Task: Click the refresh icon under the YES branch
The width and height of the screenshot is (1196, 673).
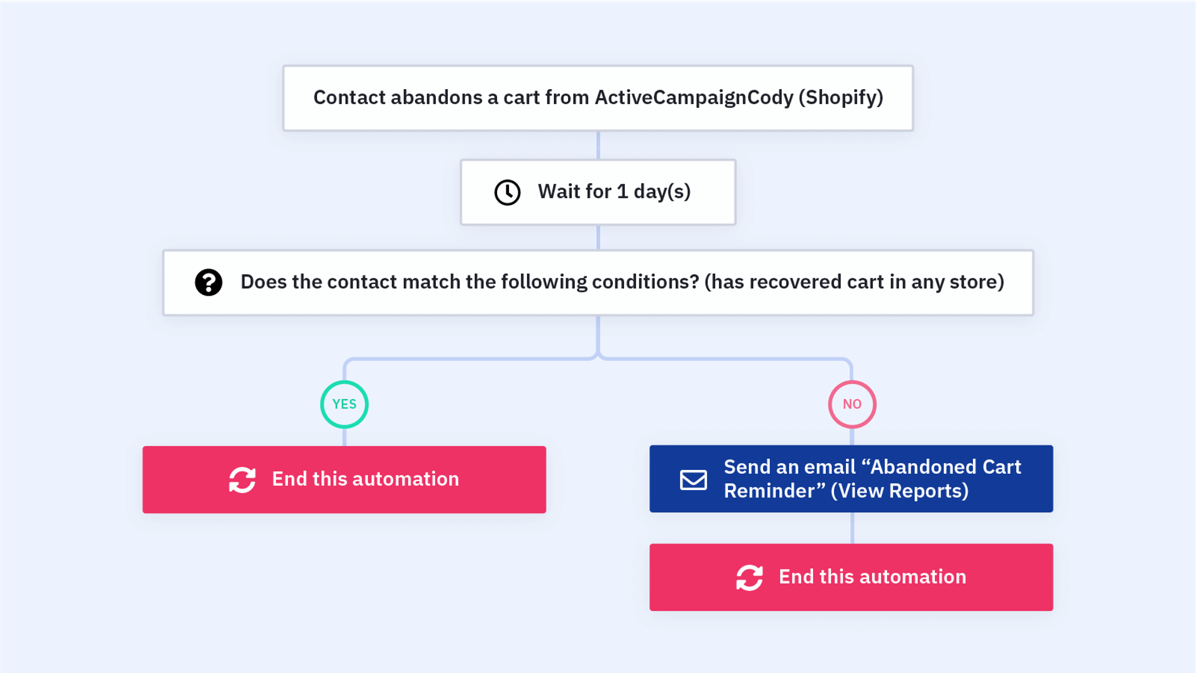Action: pyautogui.click(x=242, y=479)
